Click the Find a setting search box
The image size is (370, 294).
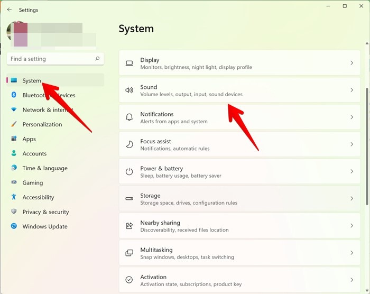(x=55, y=59)
